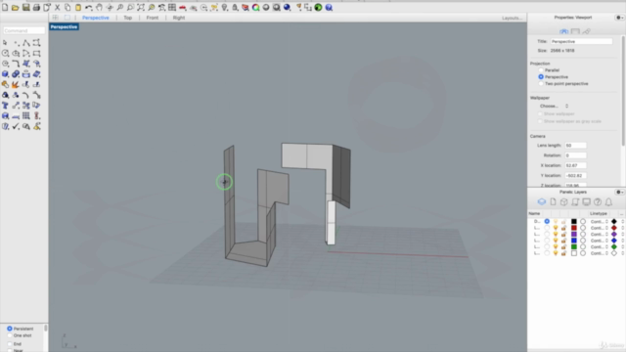The image size is (626, 352).
Task: Toggle Show wallpaper as gray scale checkbox
Action: pos(540,121)
